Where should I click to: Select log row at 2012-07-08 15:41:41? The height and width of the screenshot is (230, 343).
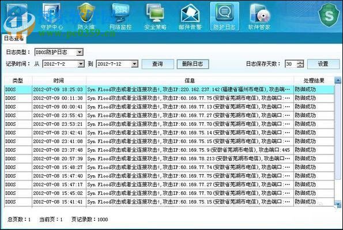tap(169, 202)
